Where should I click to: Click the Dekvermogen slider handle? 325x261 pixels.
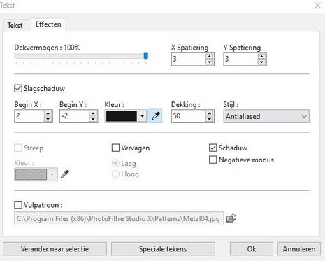pyautogui.click(x=146, y=56)
